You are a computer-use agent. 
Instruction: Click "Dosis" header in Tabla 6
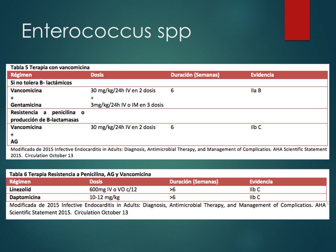[x=96, y=182]
